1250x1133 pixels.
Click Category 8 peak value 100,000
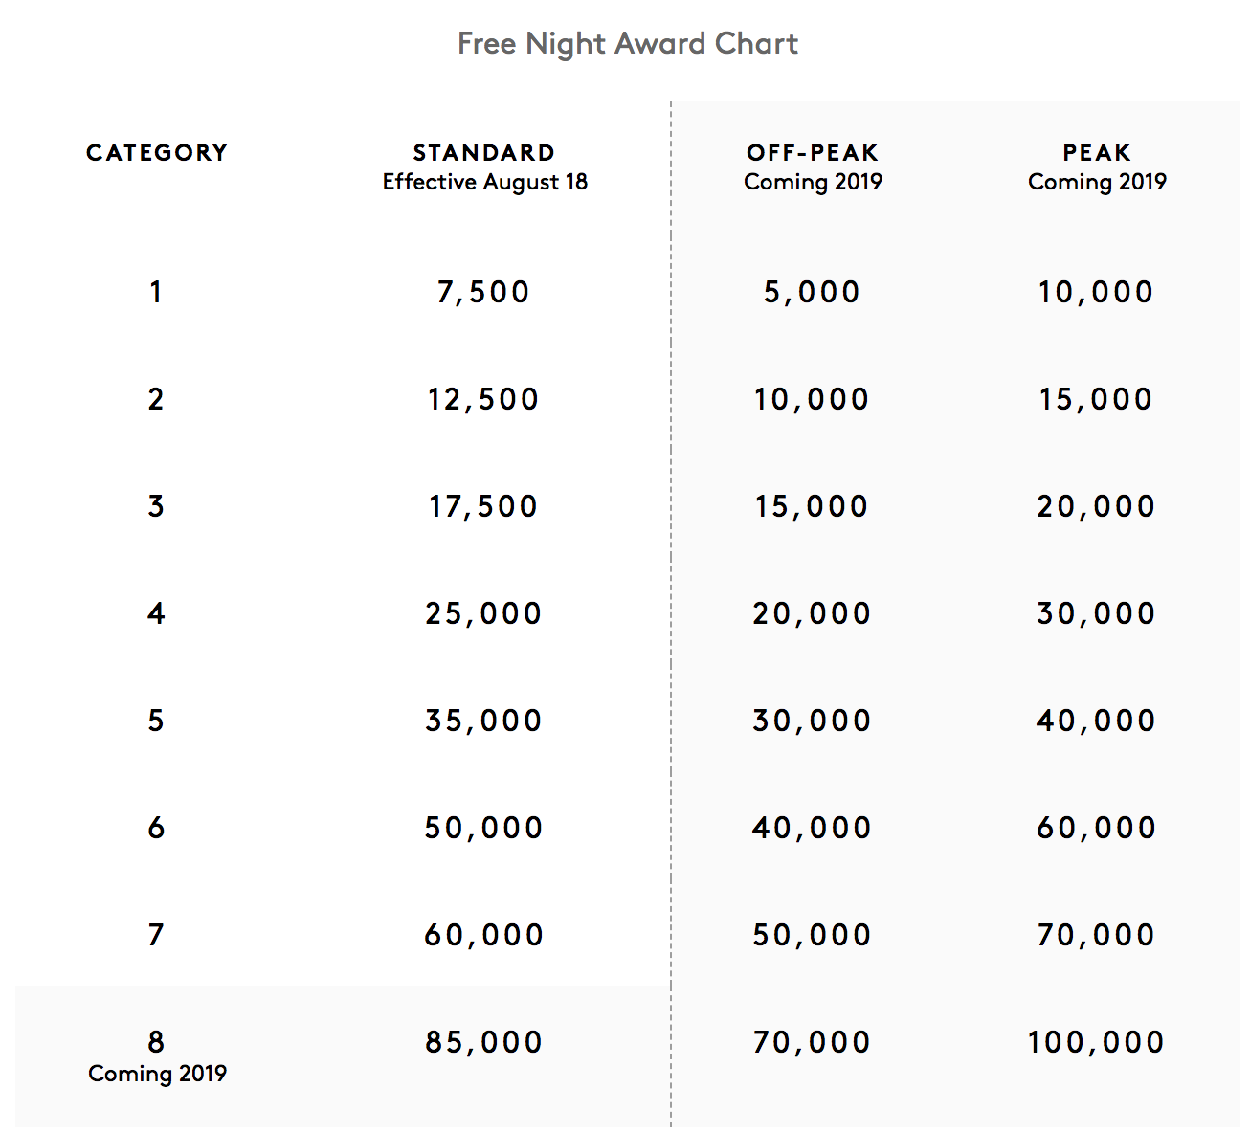point(1096,1042)
